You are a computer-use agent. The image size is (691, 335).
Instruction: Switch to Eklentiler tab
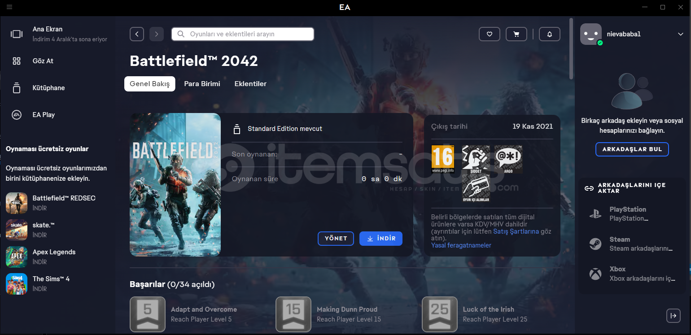coord(250,84)
